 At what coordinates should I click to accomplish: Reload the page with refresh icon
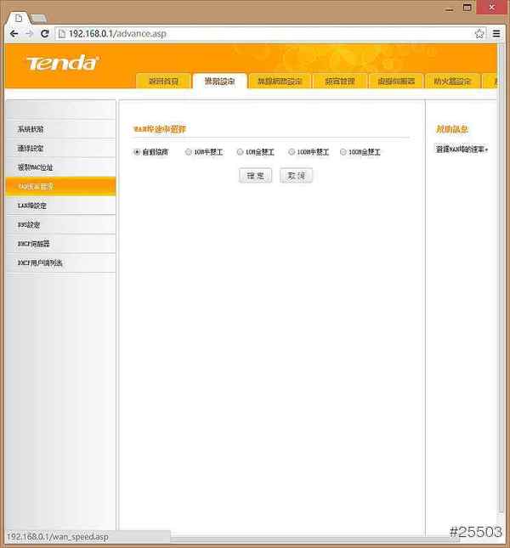click(x=44, y=34)
